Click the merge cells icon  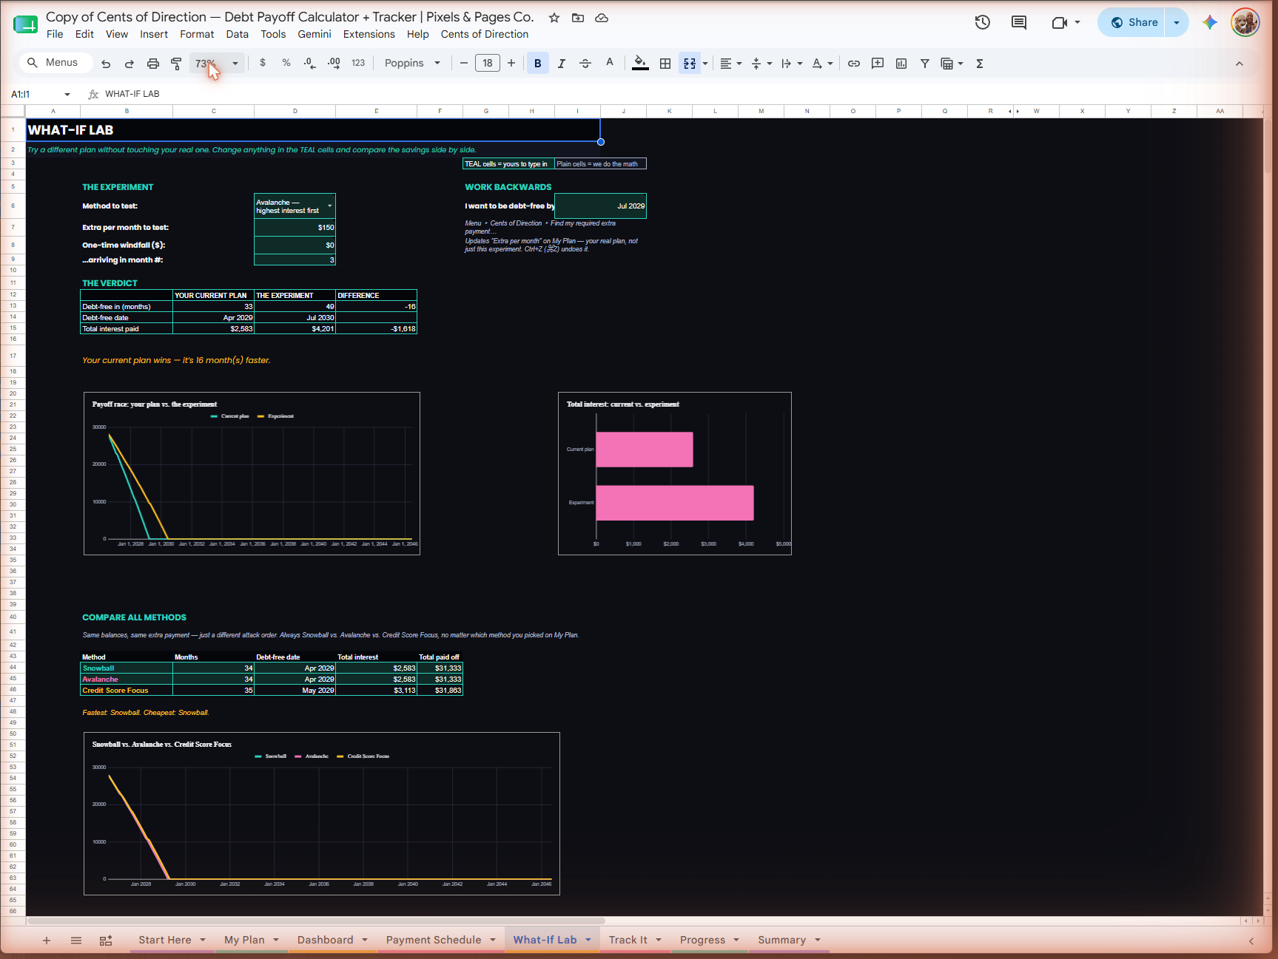pos(690,64)
